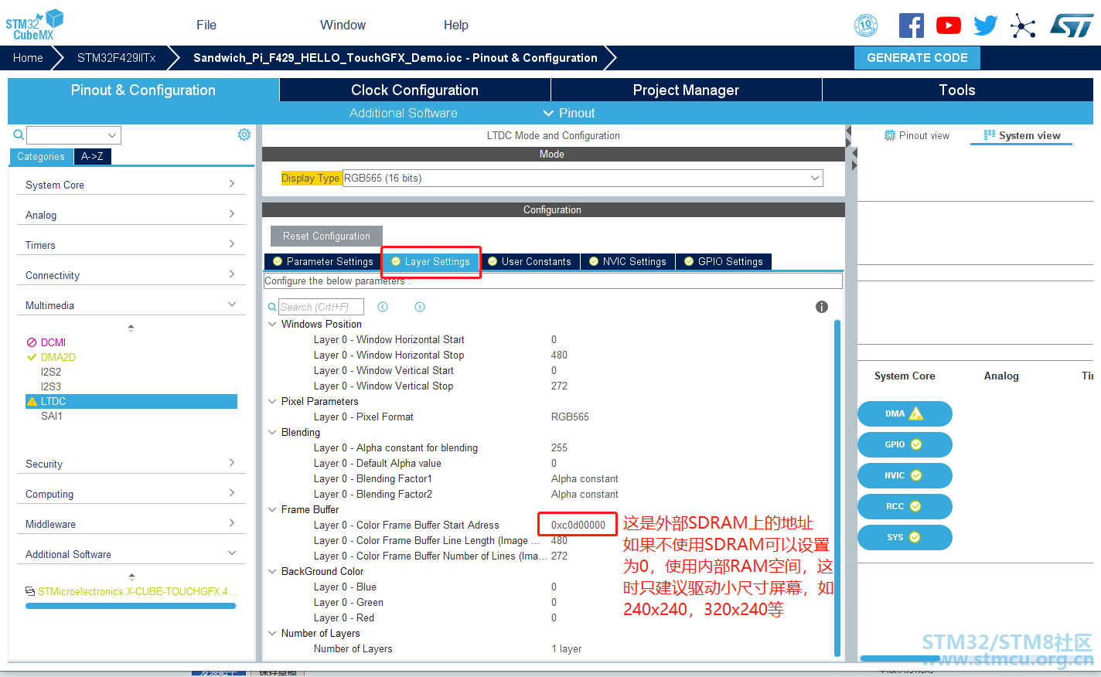Viewport: 1101px width, 677px height.
Task: Switch to Project Manager tab
Action: coord(687,90)
